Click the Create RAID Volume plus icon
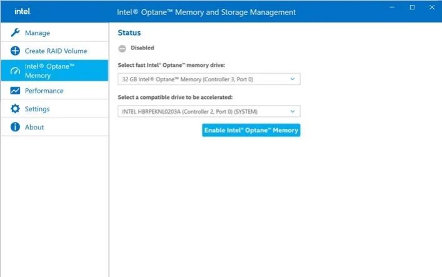Image resolution: width=442 pixels, height=277 pixels. point(16,51)
